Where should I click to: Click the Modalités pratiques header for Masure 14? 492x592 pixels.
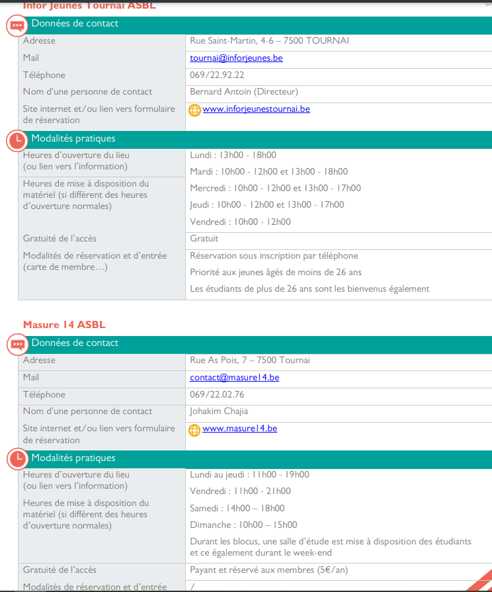(x=255, y=460)
